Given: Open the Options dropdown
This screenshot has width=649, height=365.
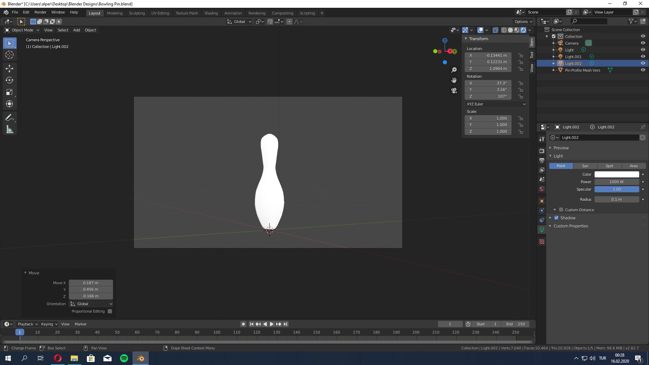Looking at the screenshot, I should (523, 22).
